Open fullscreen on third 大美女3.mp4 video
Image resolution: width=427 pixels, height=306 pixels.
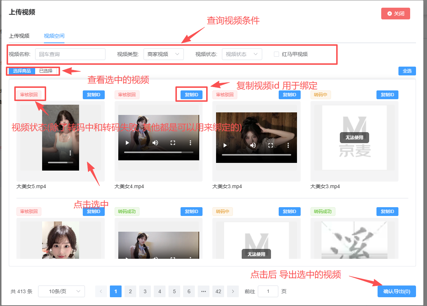click(271, 145)
